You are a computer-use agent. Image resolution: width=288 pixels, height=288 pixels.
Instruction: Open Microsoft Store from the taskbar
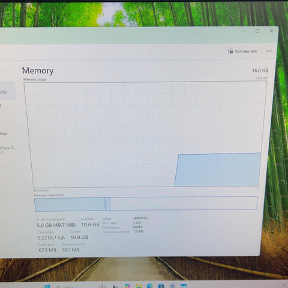pos(161,286)
